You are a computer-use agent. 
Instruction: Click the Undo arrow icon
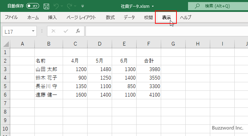[x=56, y=6]
